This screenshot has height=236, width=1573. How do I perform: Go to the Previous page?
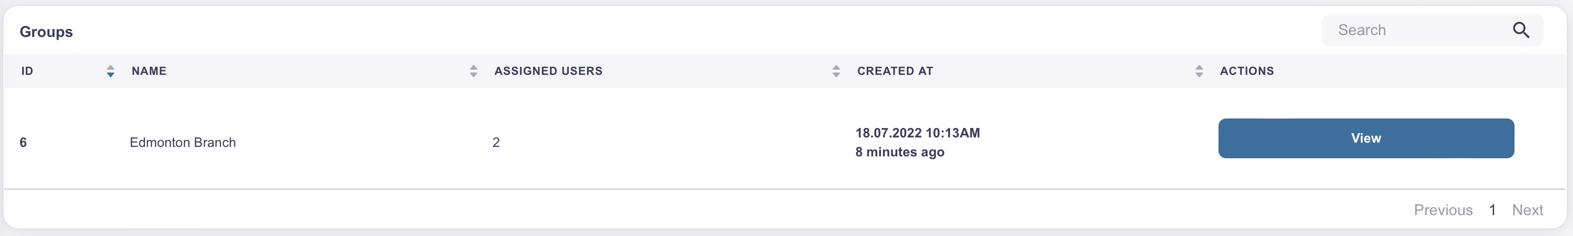pos(1443,210)
